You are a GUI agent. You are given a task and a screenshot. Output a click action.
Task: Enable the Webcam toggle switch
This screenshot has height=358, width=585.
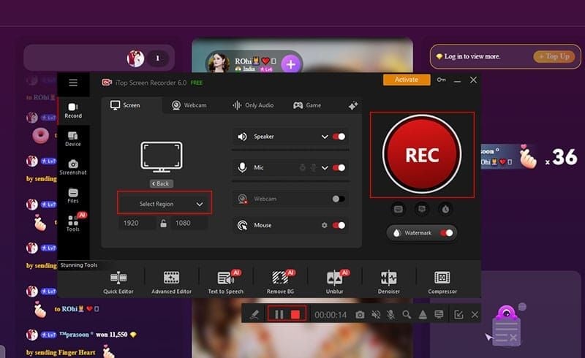click(x=339, y=199)
